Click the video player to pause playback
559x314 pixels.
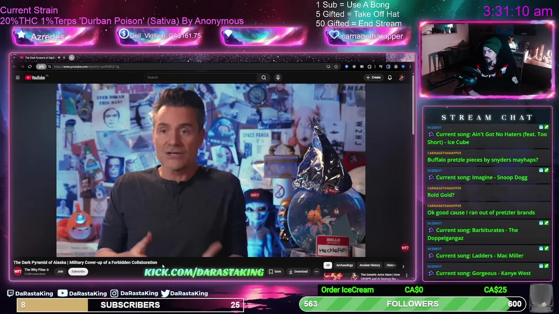click(211, 171)
